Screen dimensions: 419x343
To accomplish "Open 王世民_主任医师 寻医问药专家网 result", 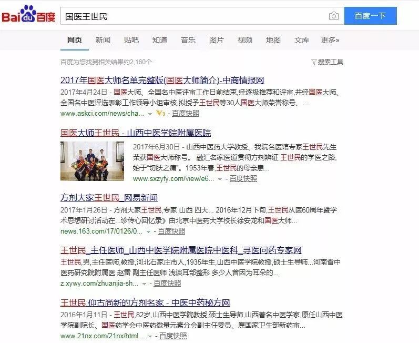I will 181,250.
